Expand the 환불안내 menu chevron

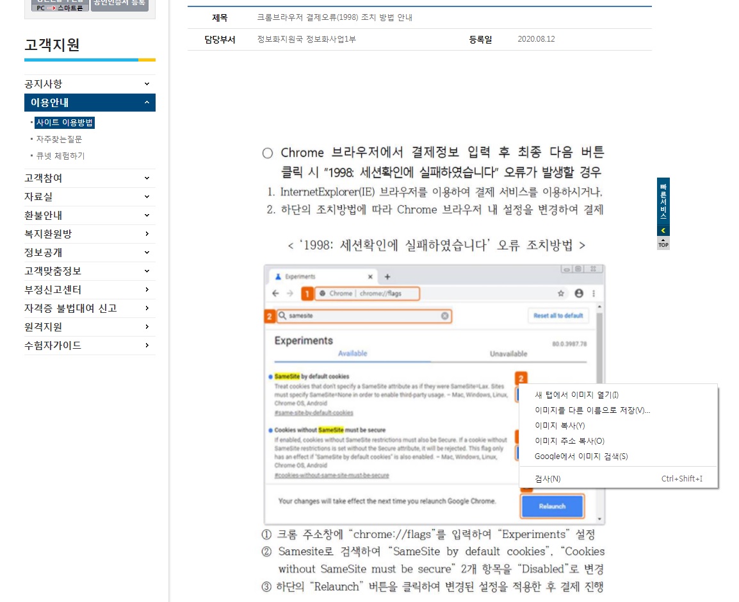pos(147,215)
